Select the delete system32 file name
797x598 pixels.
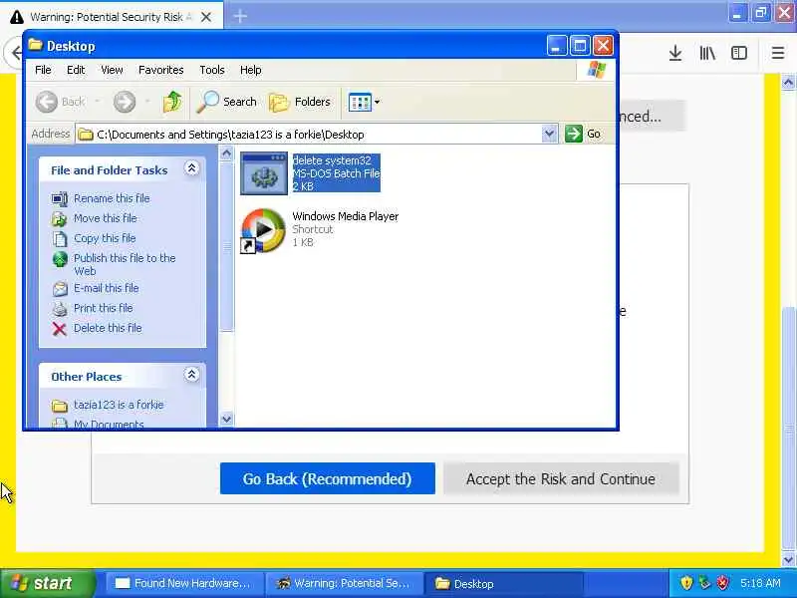[332, 160]
